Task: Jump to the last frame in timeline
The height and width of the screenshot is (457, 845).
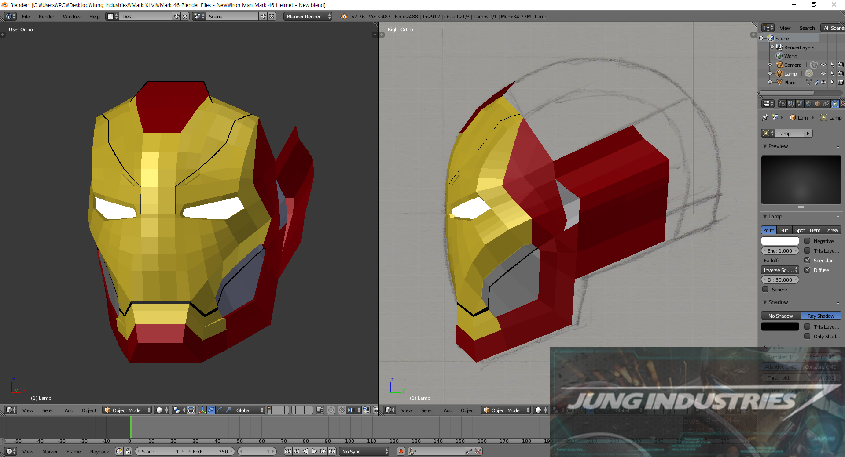Action: coord(332,451)
